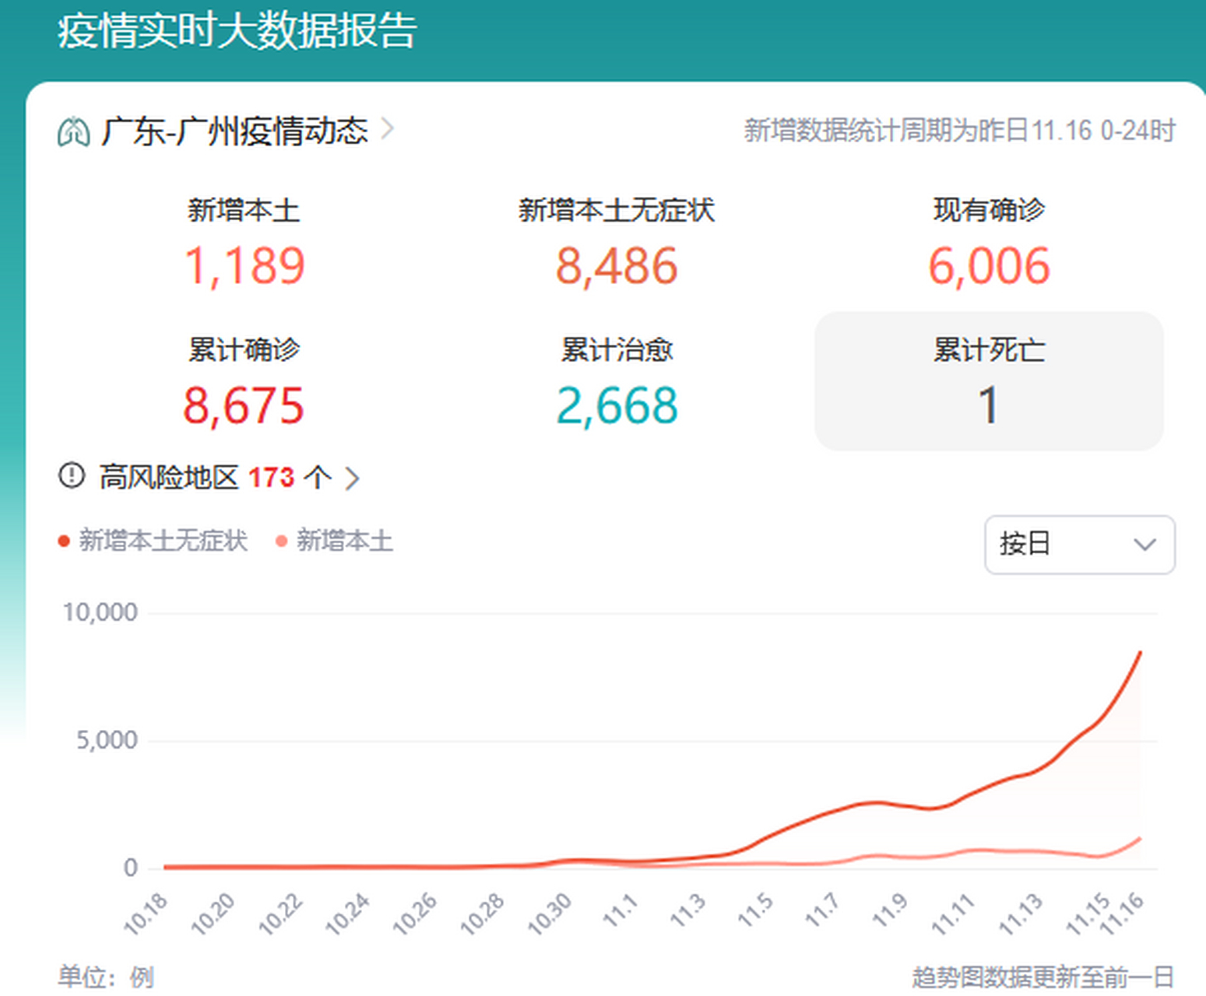Click the warning icon before 高风险地区

(71, 477)
